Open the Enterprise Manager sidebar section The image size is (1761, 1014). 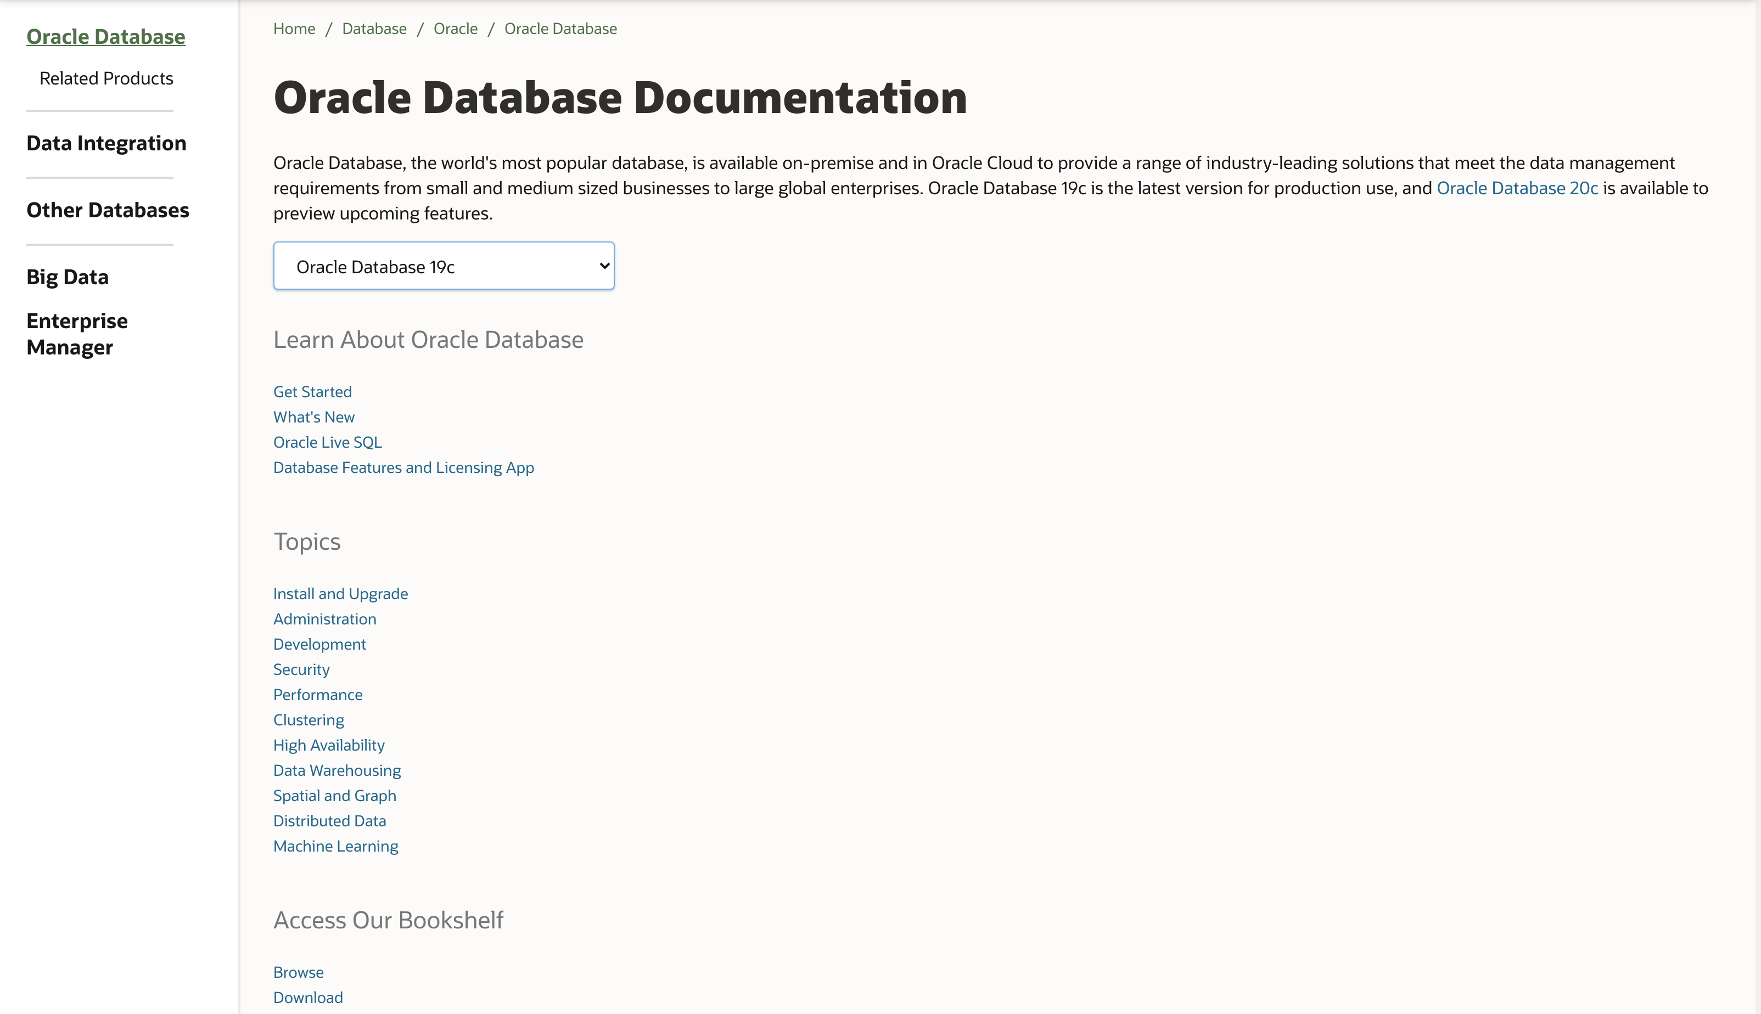[77, 334]
